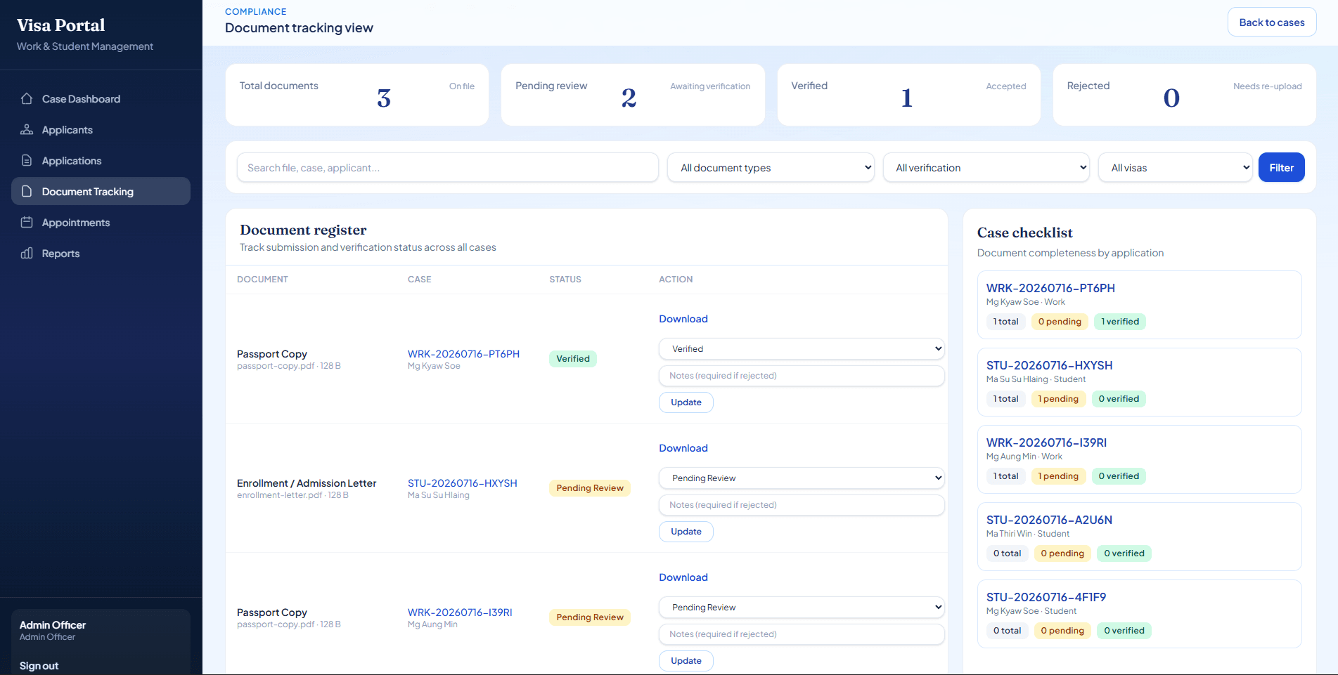Open All visas dropdown

pos(1175,168)
